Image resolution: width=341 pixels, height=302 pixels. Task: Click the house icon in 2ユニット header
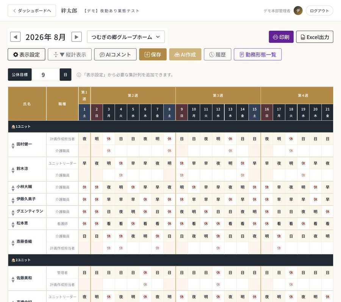pos(13,260)
